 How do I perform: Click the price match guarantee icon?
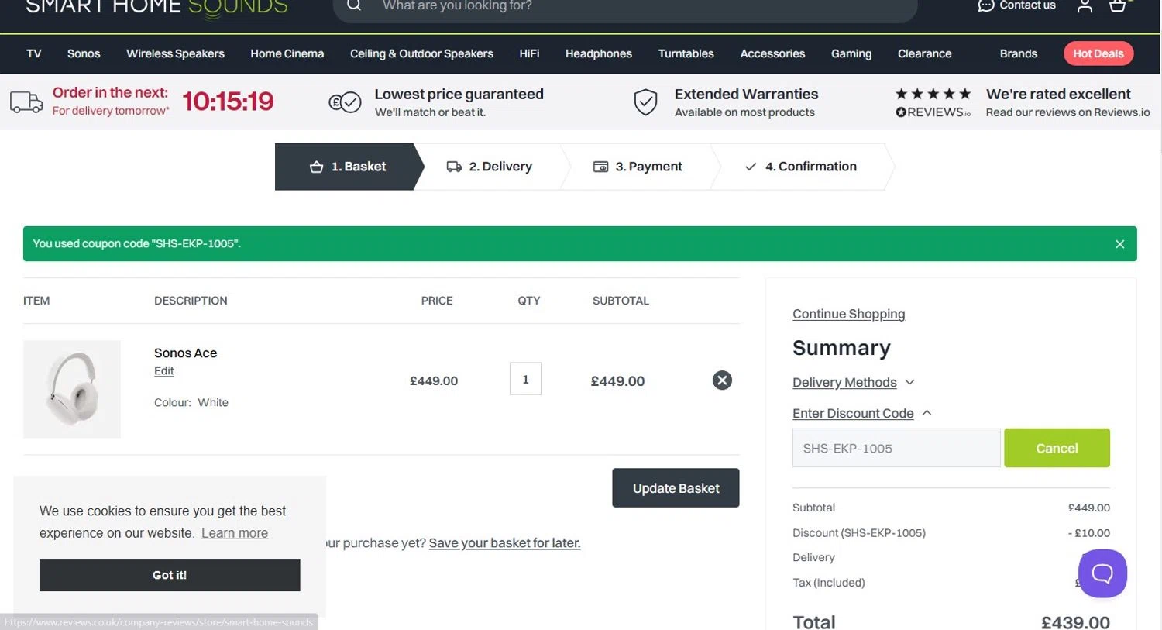pyautogui.click(x=345, y=102)
